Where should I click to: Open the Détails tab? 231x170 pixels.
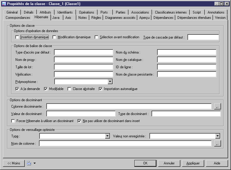pos(29,12)
